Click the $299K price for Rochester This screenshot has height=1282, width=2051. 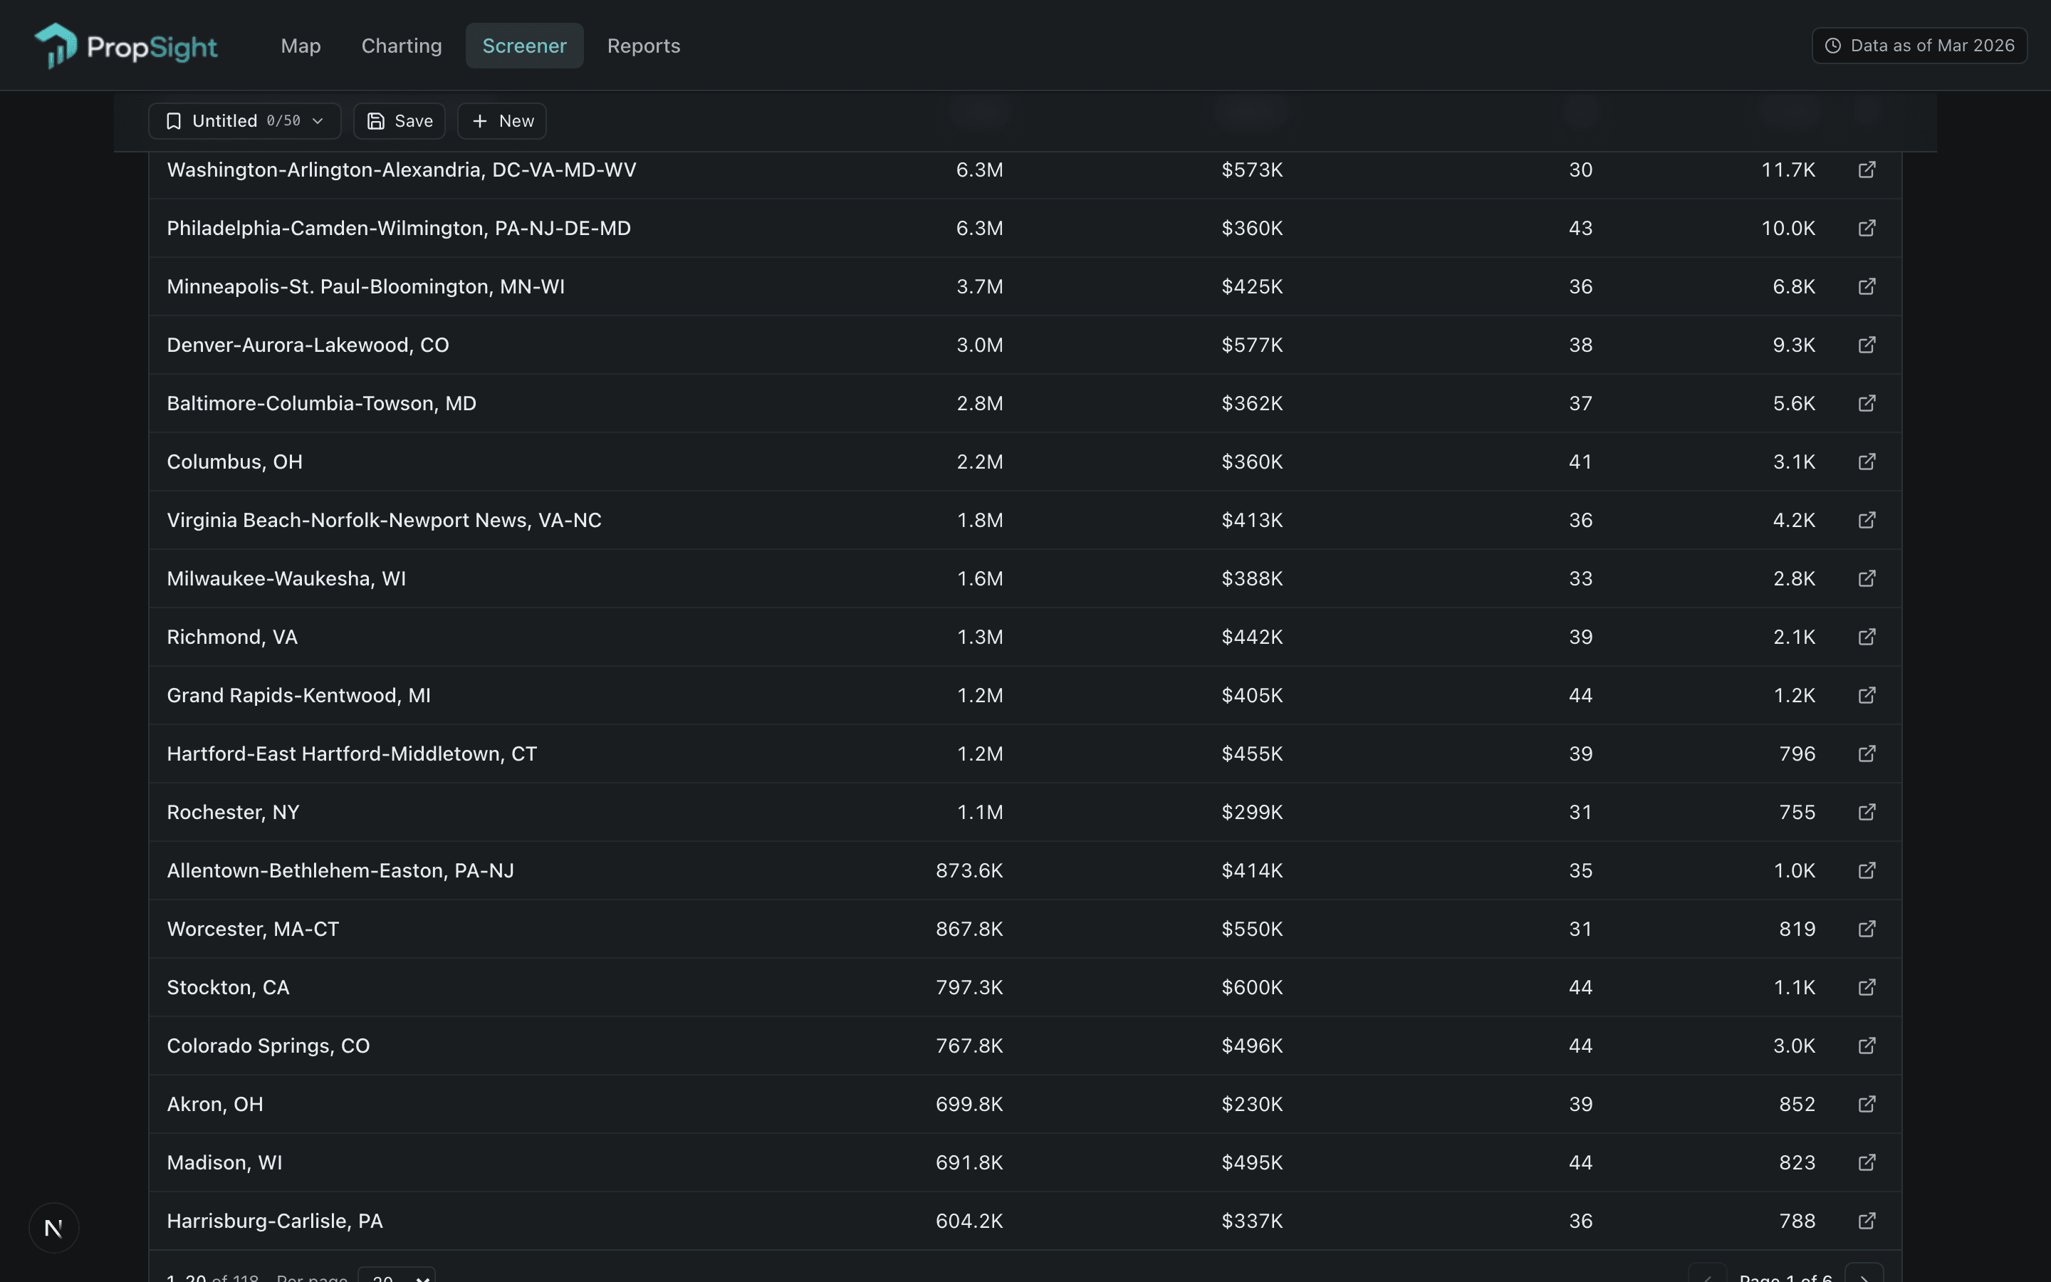coord(1252,812)
